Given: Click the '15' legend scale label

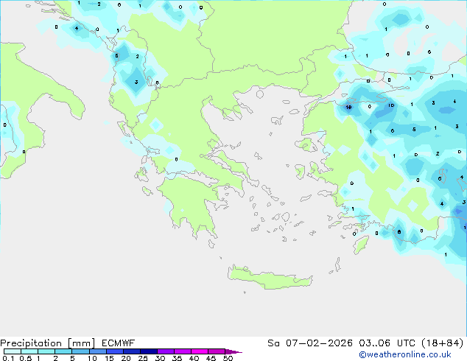Looking at the screenshot, I should (109, 358).
